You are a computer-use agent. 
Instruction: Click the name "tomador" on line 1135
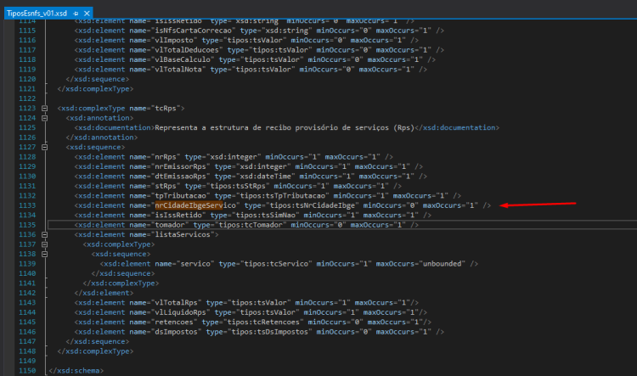170,225
